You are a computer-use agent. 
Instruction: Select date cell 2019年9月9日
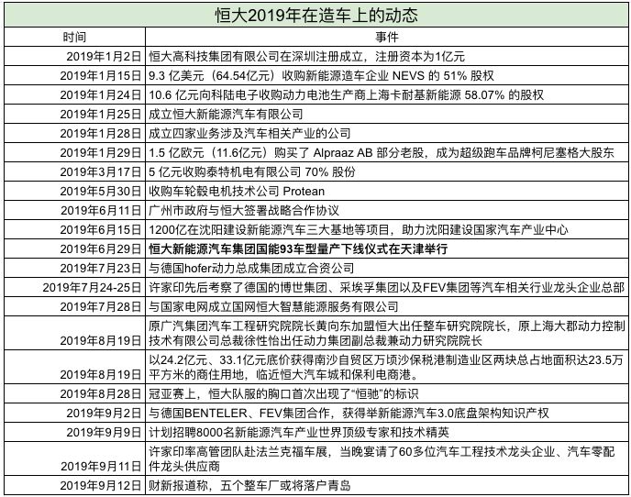[x=74, y=432]
